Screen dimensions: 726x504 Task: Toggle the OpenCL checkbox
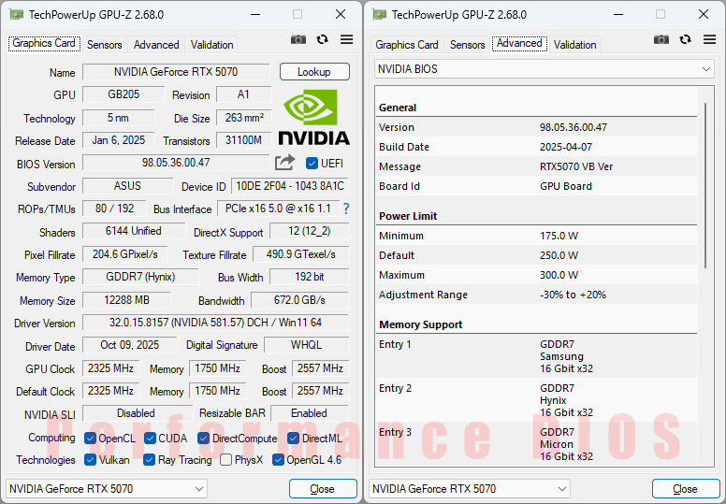tap(91, 439)
